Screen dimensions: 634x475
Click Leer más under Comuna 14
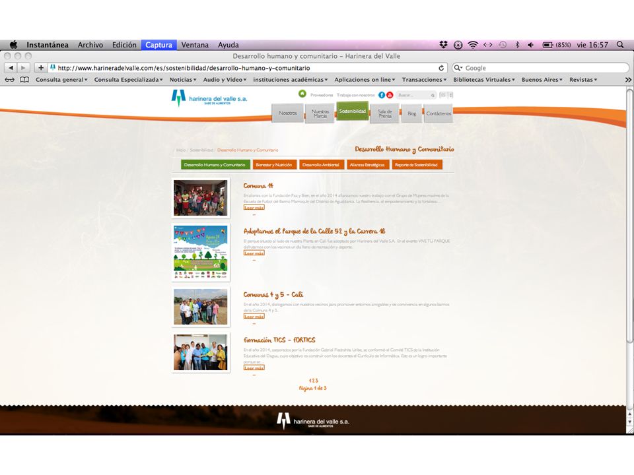254,208
